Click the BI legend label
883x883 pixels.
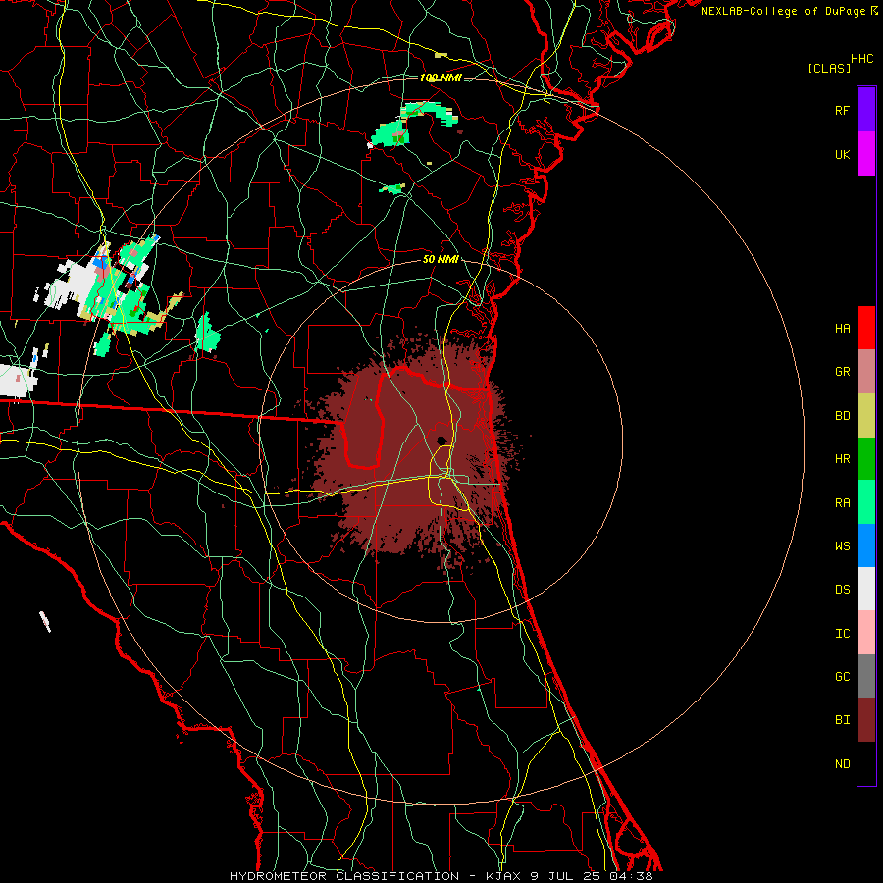(842, 720)
